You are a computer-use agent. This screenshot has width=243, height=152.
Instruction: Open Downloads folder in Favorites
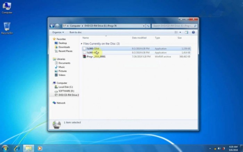(x=64, y=47)
